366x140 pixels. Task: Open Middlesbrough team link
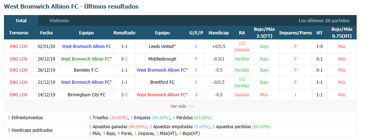[162, 59]
